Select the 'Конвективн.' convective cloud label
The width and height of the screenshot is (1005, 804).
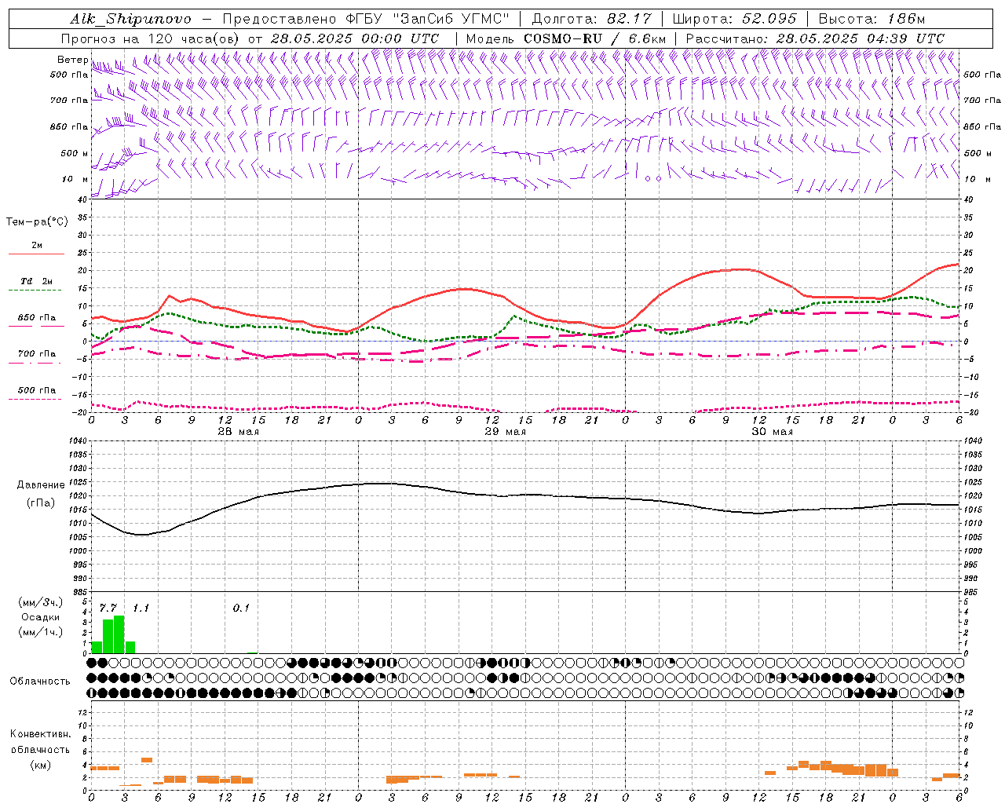(40, 734)
